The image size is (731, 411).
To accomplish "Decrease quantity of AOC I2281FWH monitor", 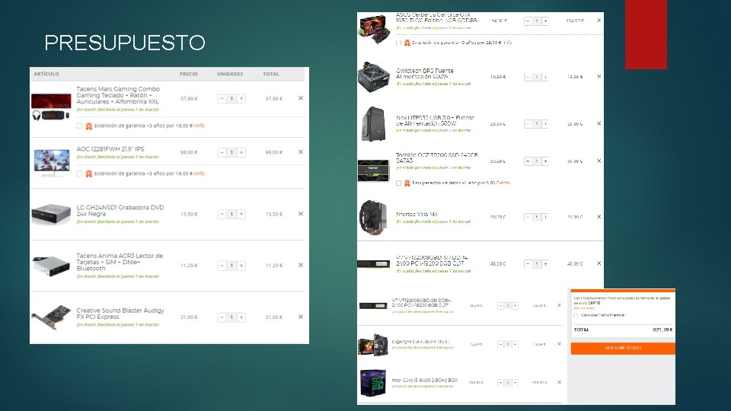I will (222, 152).
